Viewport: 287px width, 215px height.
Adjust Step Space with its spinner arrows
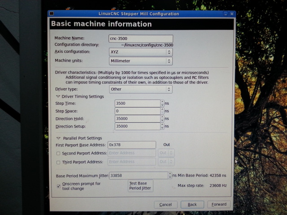162,111
